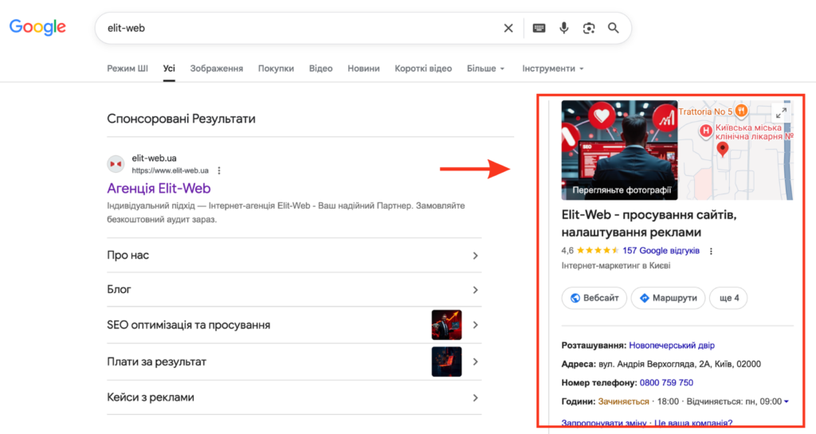Click chevron on Кейси з реклами row

[475, 397]
